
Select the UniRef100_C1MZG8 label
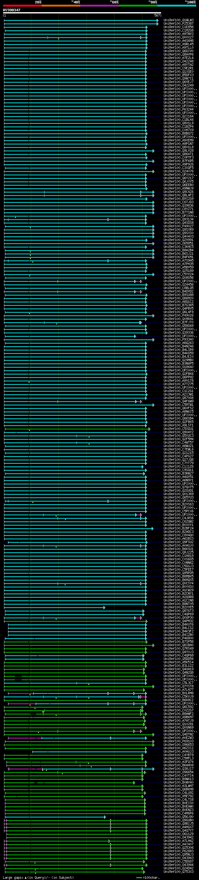click(178, 30)
